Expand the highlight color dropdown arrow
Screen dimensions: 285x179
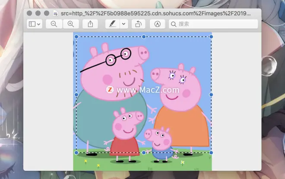coord(124,24)
